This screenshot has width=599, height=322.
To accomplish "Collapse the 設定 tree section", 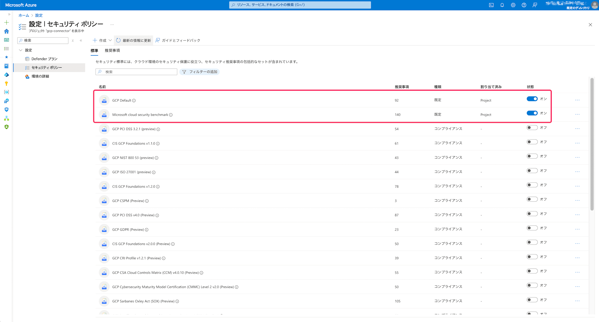I will (x=21, y=50).
